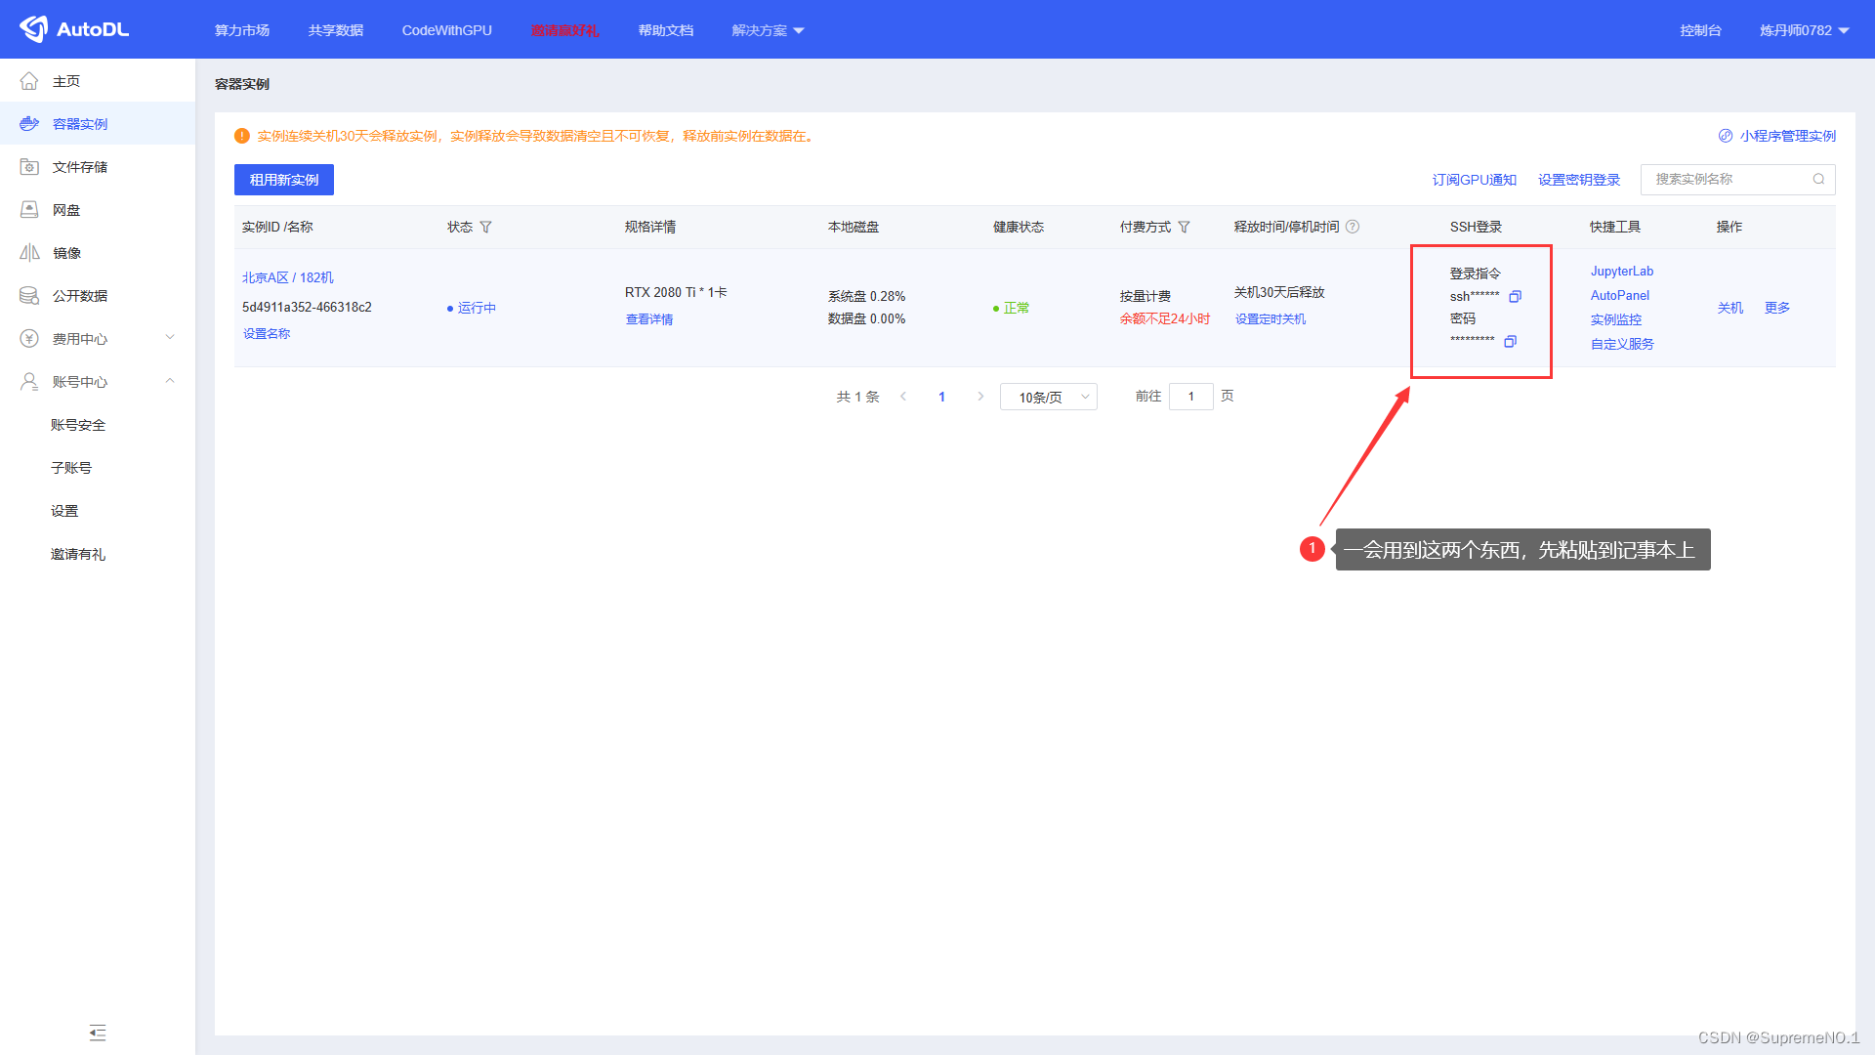
Task: Open 邀请赢好礼 in the top navigation
Action: pyautogui.click(x=565, y=30)
